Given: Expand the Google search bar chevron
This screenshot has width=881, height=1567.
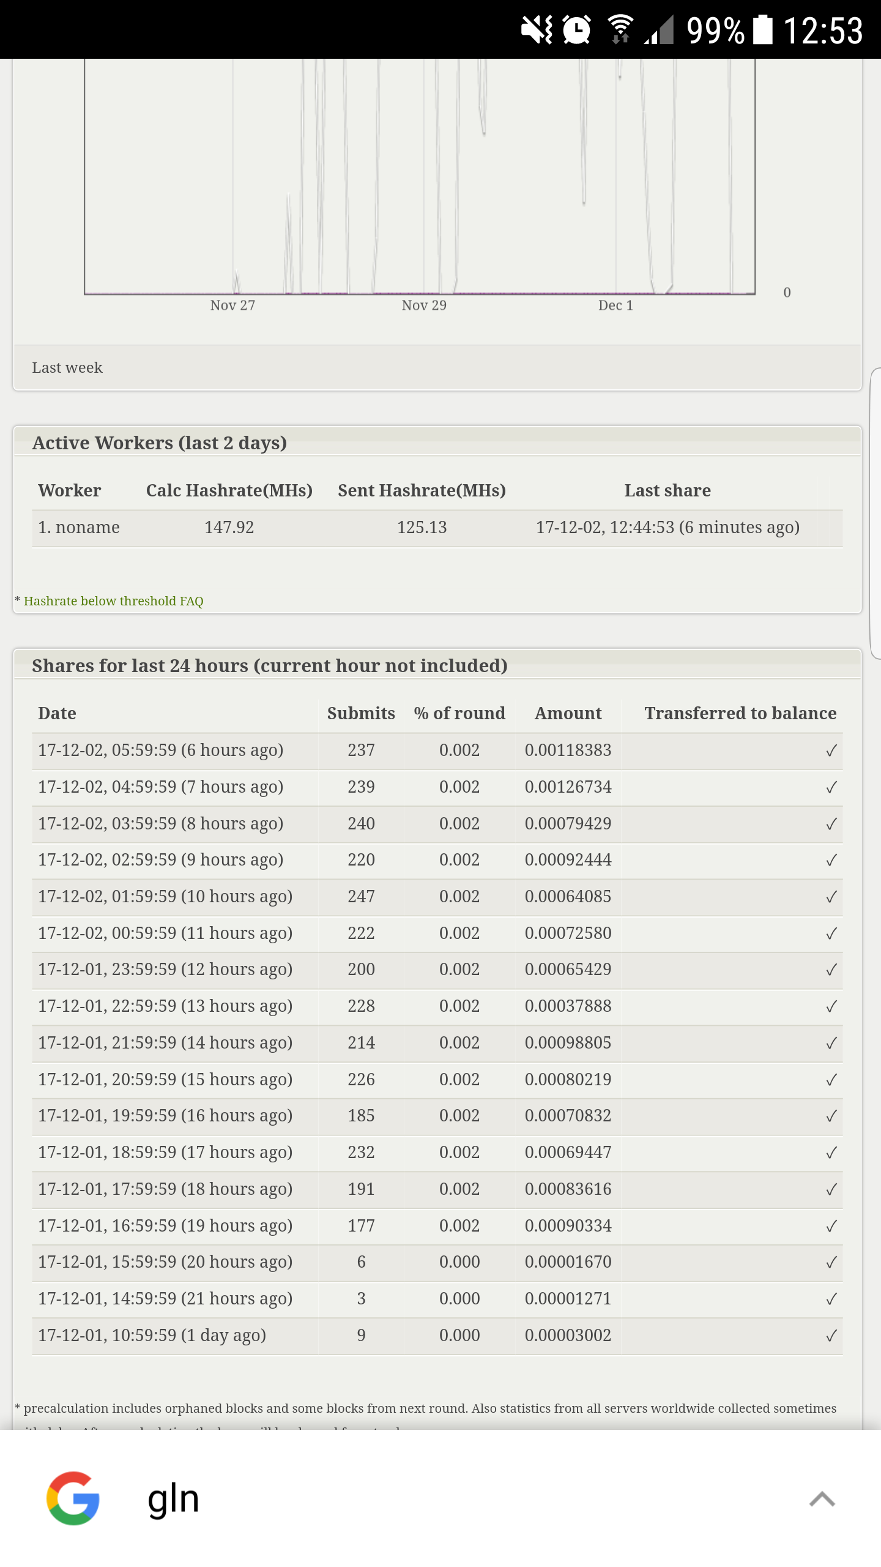Looking at the screenshot, I should pyautogui.click(x=822, y=1499).
